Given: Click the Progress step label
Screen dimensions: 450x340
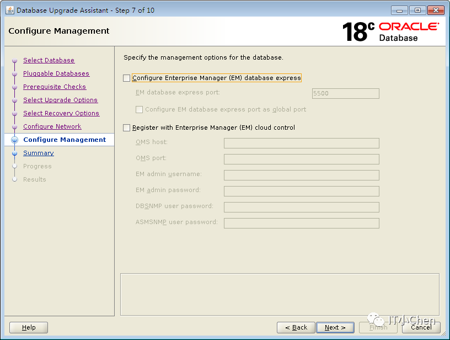Looking at the screenshot, I should pyautogui.click(x=37, y=166).
